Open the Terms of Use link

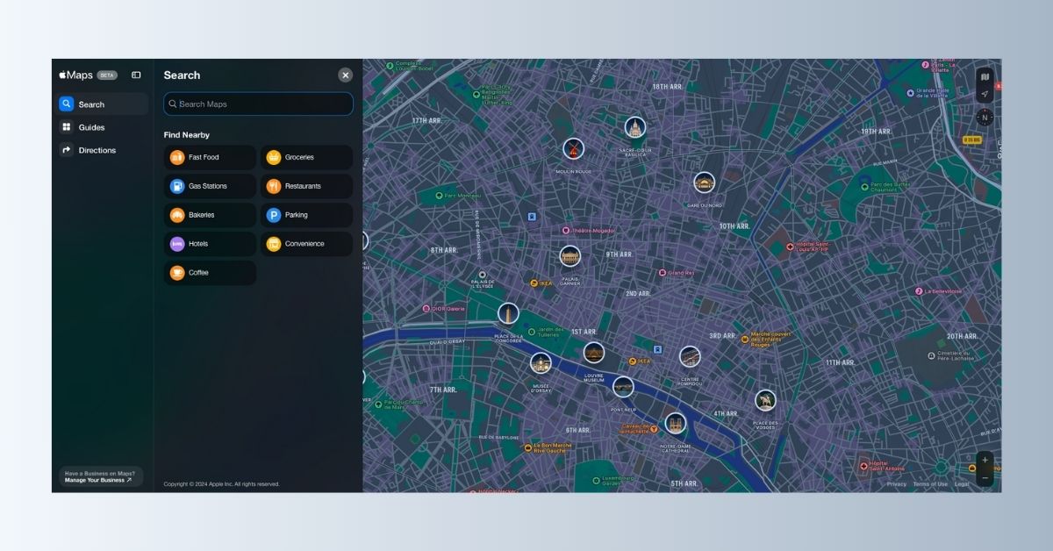coord(930,484)
